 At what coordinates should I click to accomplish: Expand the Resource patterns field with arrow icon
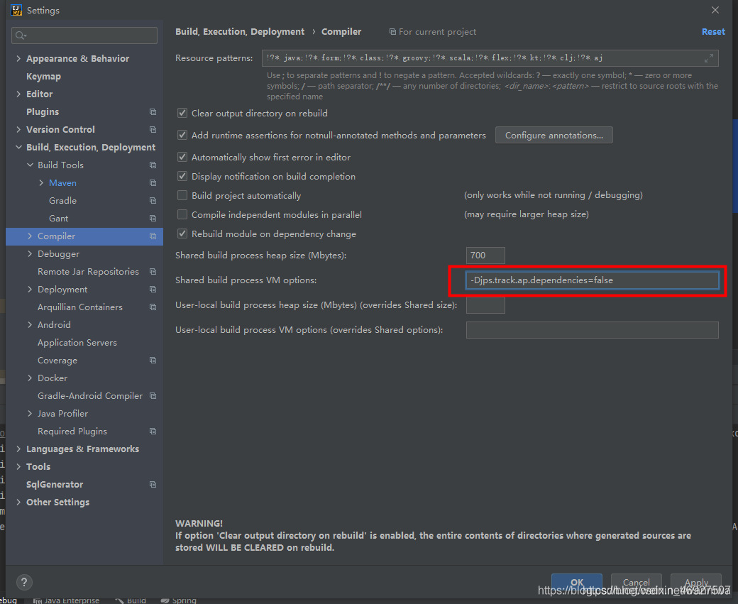point(709,58)
